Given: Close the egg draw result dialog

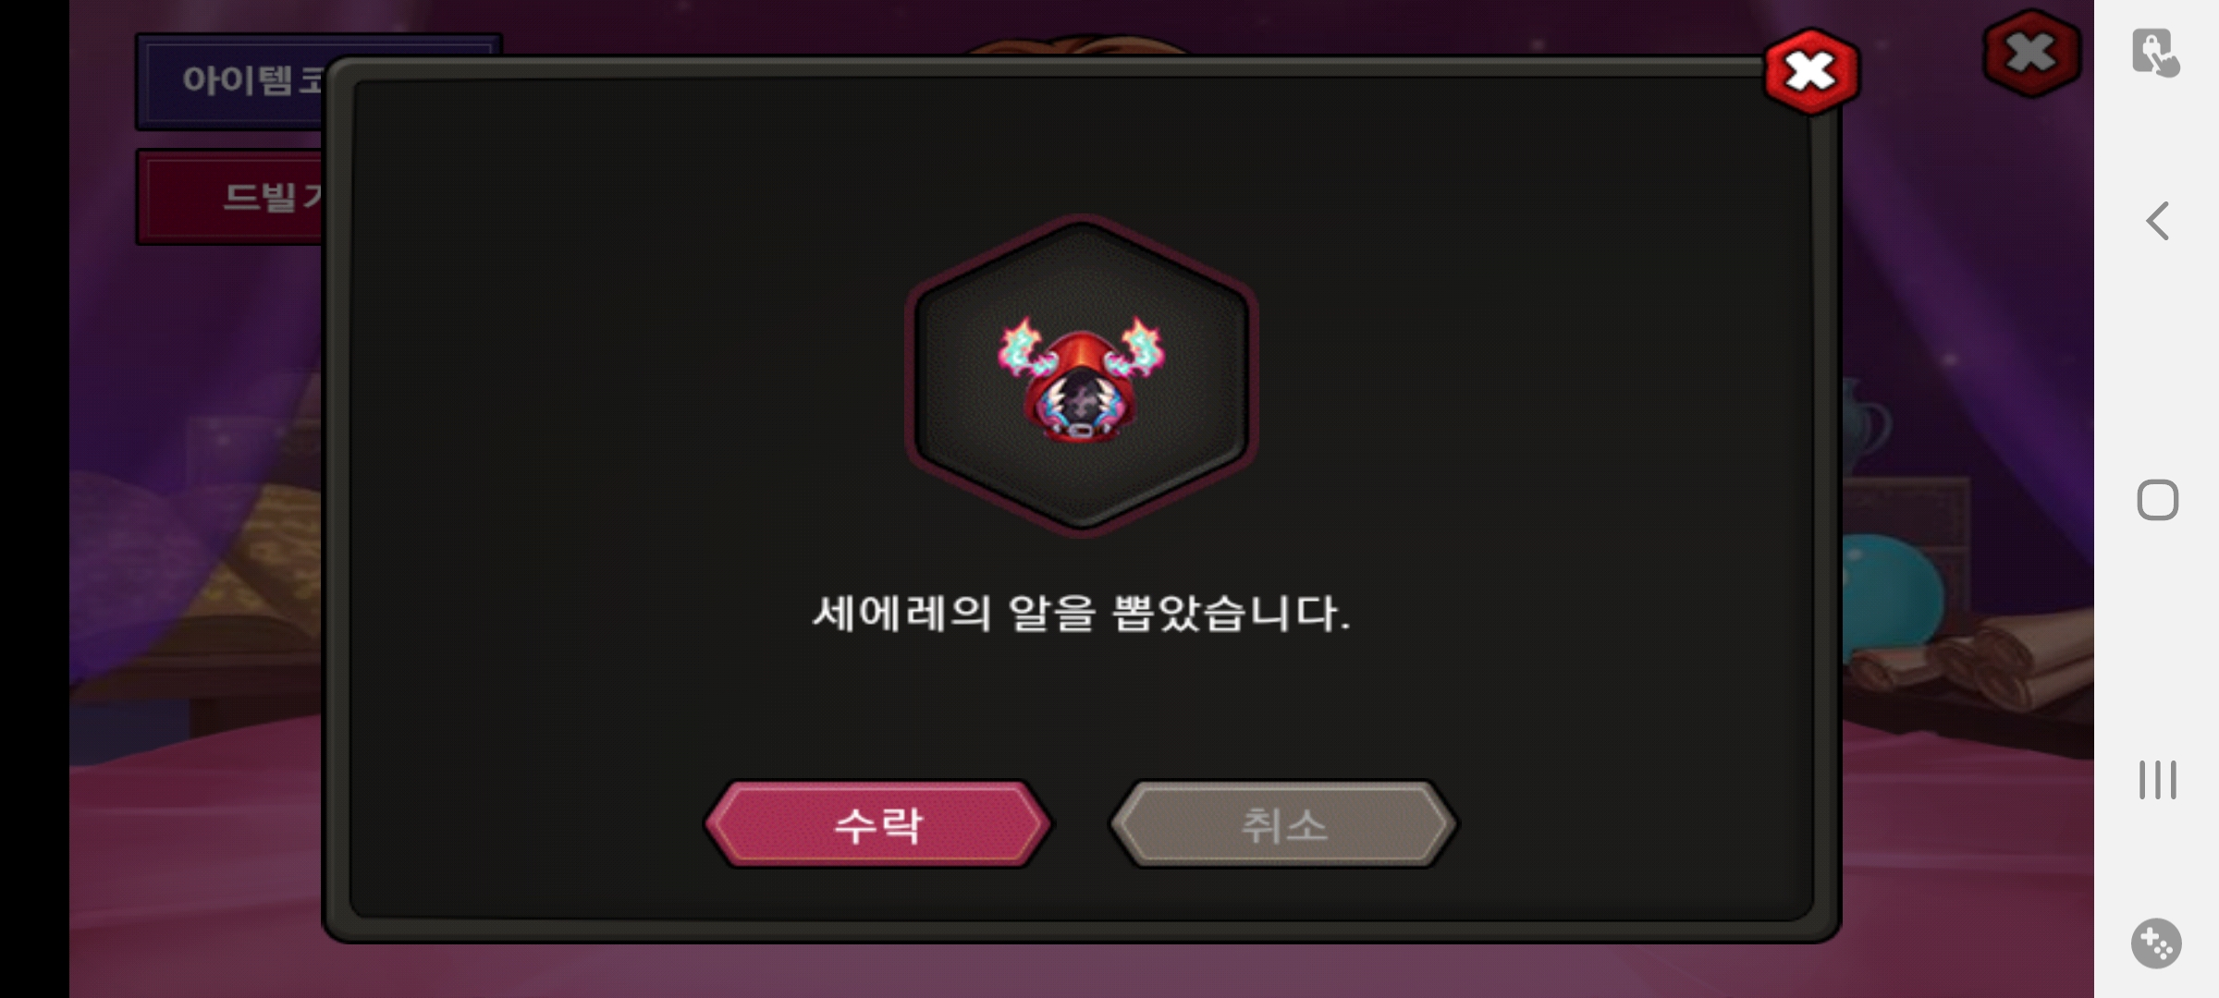Looking at the screenshot, I should (1810, 72).
